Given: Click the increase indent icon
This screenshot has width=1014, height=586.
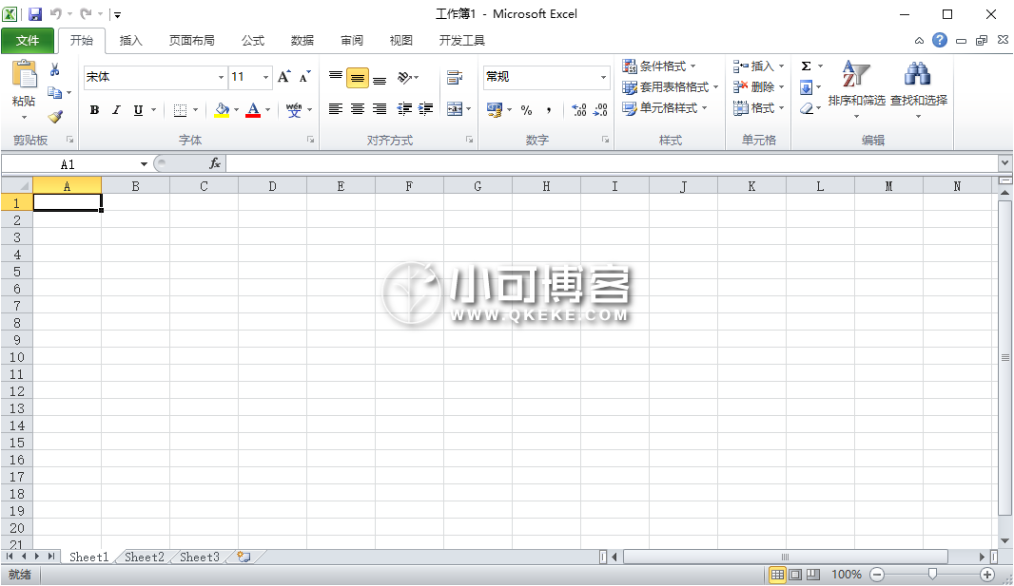Looking at the screenshot, I should (x=425, y=109).
